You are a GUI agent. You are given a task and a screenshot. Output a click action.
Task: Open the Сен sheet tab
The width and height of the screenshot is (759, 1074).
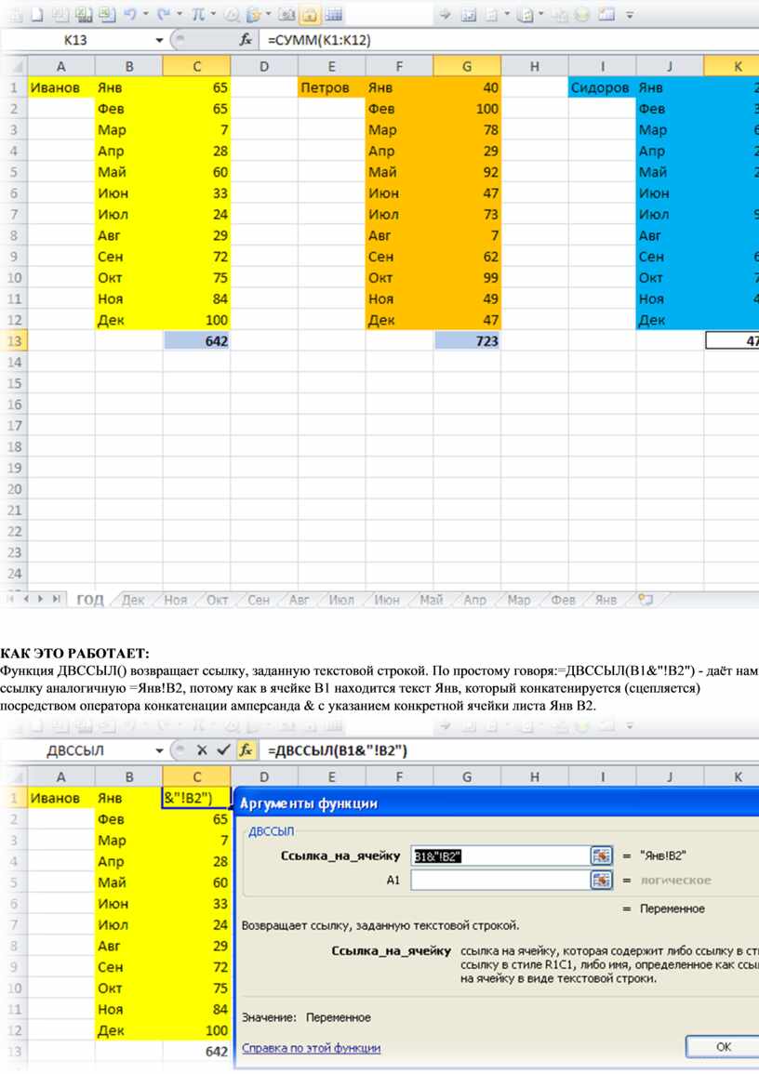coord(259,600)
